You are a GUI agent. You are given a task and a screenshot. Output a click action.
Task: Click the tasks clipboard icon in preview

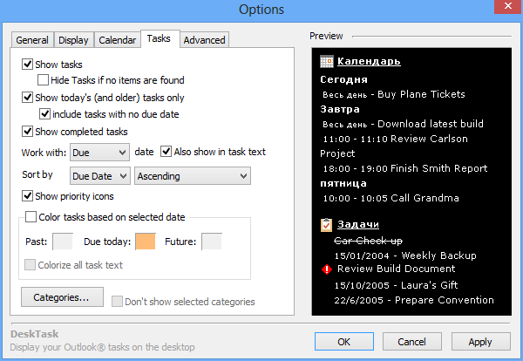tap(327, 226)
